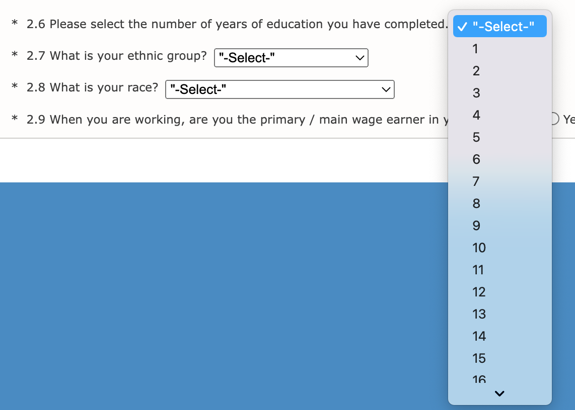The width and height of the screenshot is (575, 410).
Task: Pick 7 years in the list
Action: pyautogui.click(x=476, y=181)
